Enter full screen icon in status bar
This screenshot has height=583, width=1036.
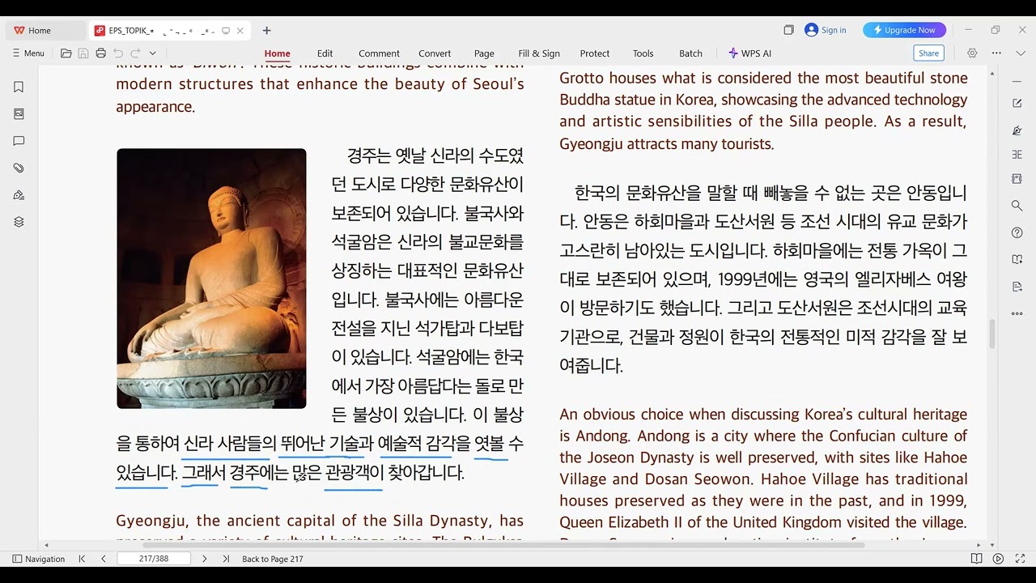(1018, 559)
